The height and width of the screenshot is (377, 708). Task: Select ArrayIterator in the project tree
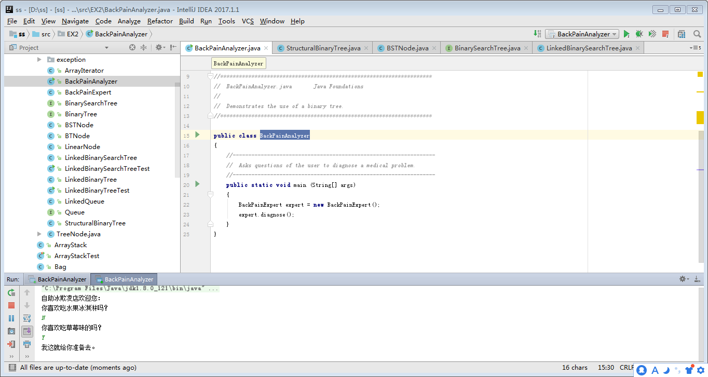pyautogui.click(x=84, y=71)
